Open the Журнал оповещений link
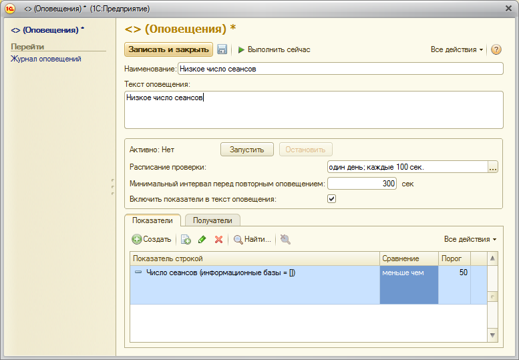Screen dimensions: 519x360 (45, 59)
